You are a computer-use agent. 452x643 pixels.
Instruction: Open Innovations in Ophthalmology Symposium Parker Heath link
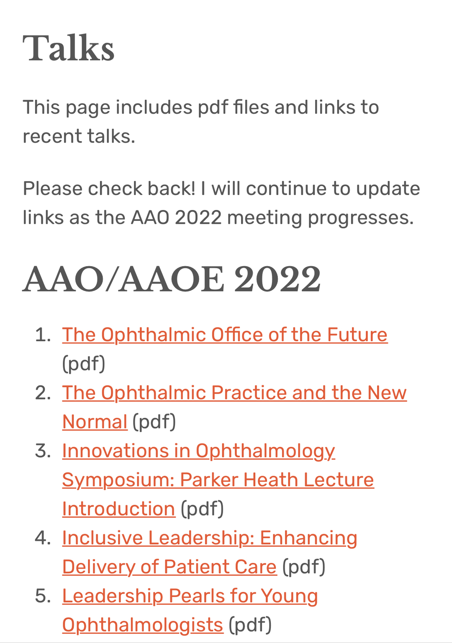(218, 480)
